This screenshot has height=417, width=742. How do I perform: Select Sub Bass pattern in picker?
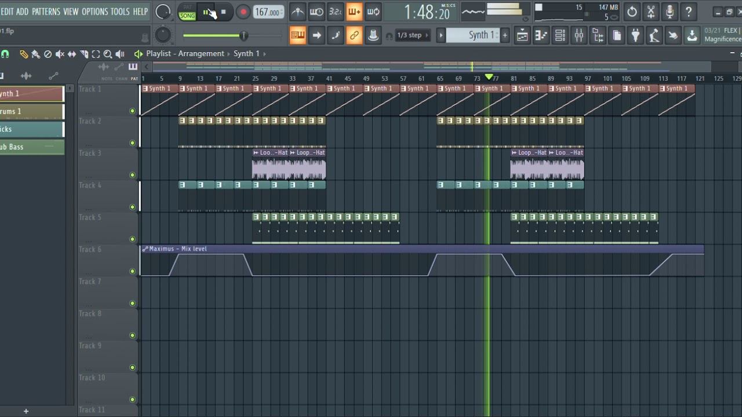pyautogui.click(x=32, y=147)
